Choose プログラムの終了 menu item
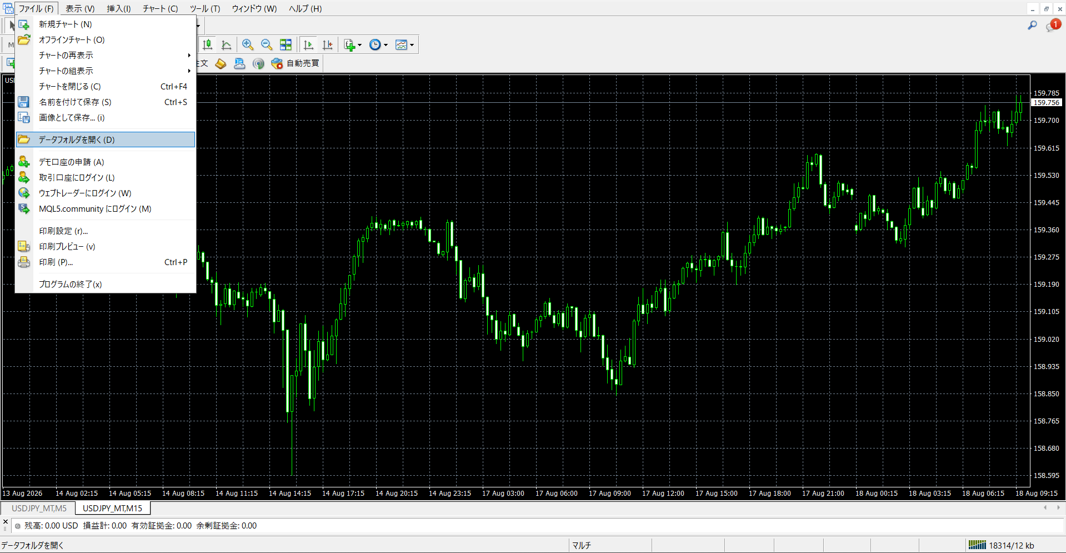Image resolution: width=1066 pixels, height=553 pixels. [x=106, y=285]
